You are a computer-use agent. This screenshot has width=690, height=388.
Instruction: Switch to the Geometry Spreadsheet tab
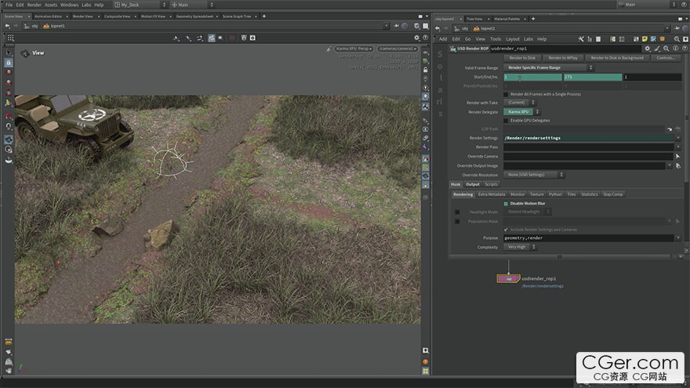(x=194, y=16)
